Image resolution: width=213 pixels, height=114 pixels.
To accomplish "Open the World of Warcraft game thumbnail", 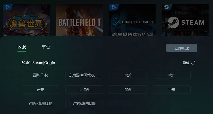I will (27, 20).
